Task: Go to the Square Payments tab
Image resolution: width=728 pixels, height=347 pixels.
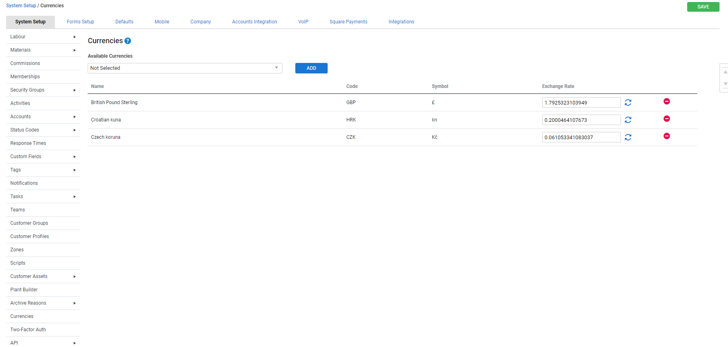Action: tap(348, 22)
